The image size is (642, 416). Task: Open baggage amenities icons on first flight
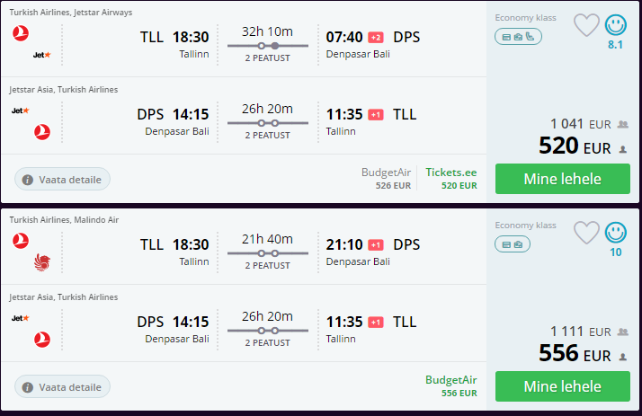(x=518, y=37)
